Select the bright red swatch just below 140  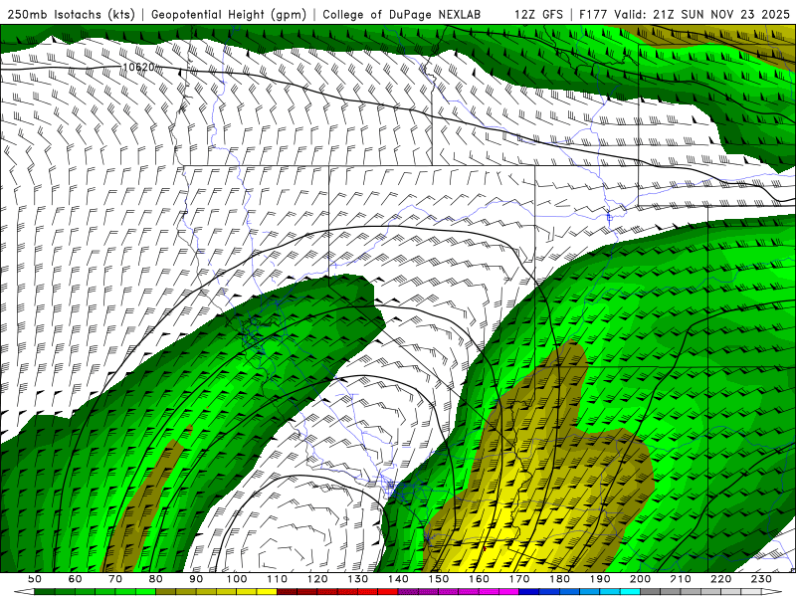388,592
